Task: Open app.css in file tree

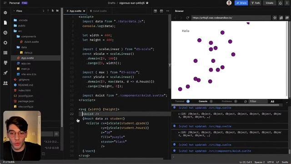Action: click(x=26, y=63)
